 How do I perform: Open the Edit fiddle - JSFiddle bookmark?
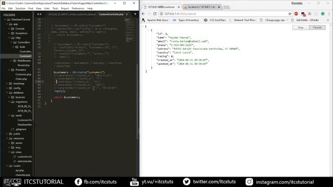[305, 20]
